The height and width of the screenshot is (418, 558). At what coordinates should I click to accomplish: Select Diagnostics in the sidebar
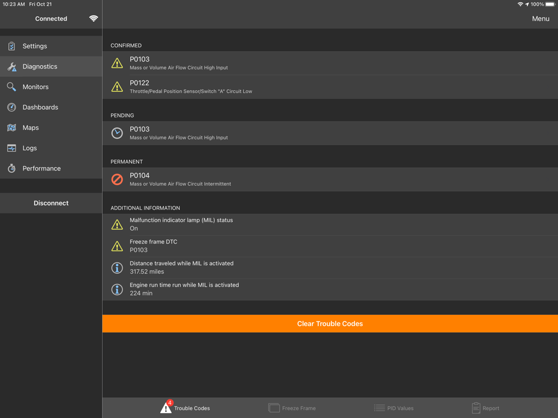pos(51,66)
